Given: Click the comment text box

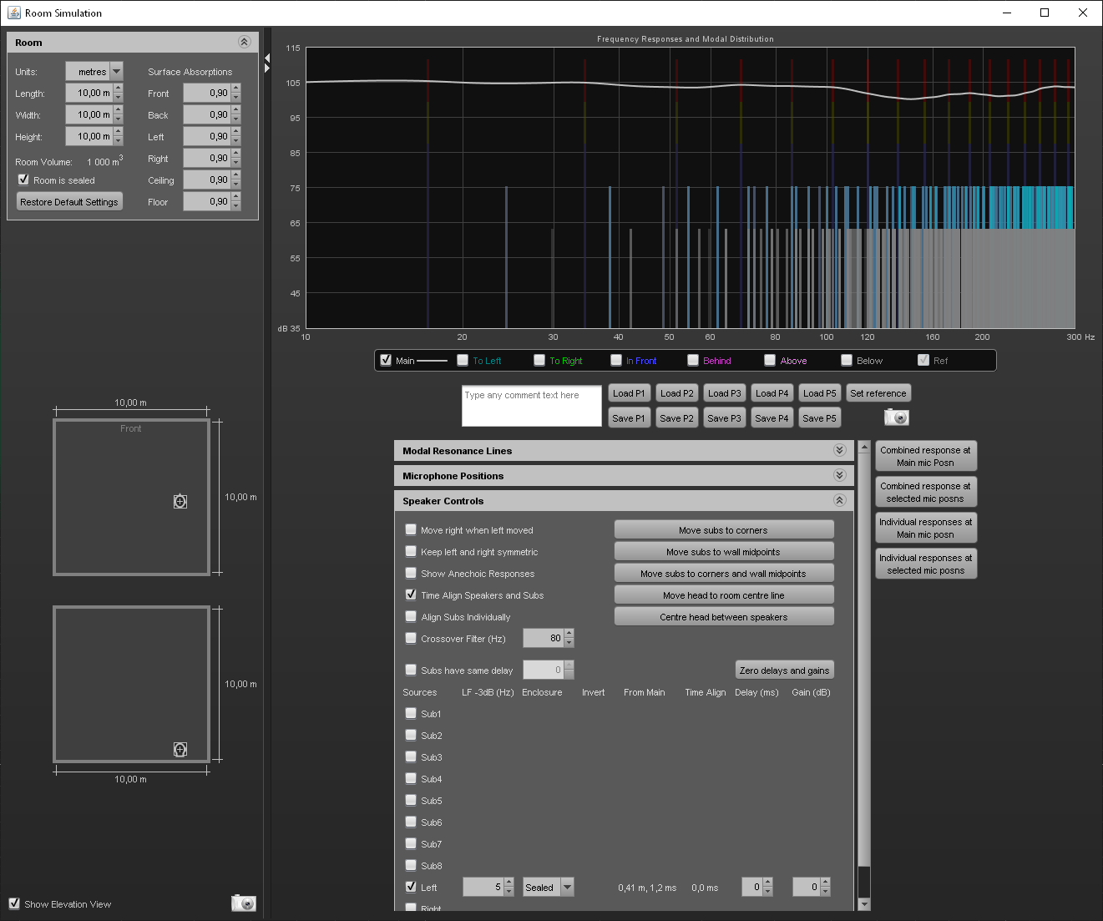Looking at the screenshot, I should (x=532, y=406).
